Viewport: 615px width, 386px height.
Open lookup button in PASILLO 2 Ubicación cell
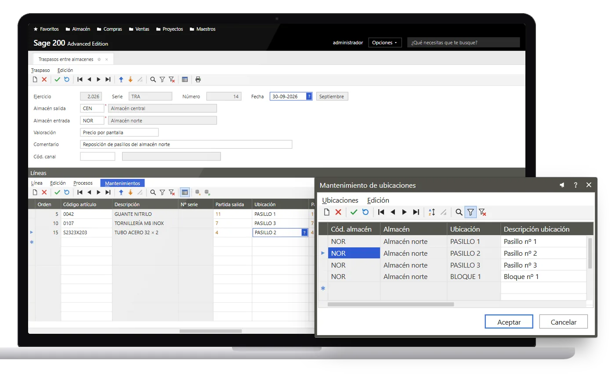click(x=304, y=232)
